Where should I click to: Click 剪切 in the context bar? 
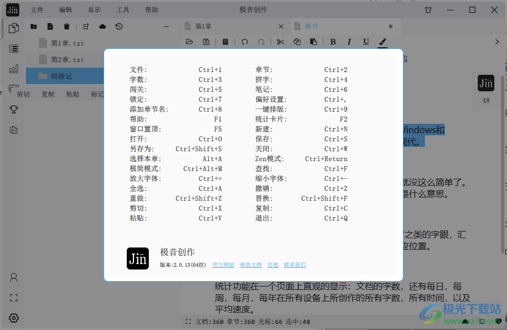click(23, 94)
